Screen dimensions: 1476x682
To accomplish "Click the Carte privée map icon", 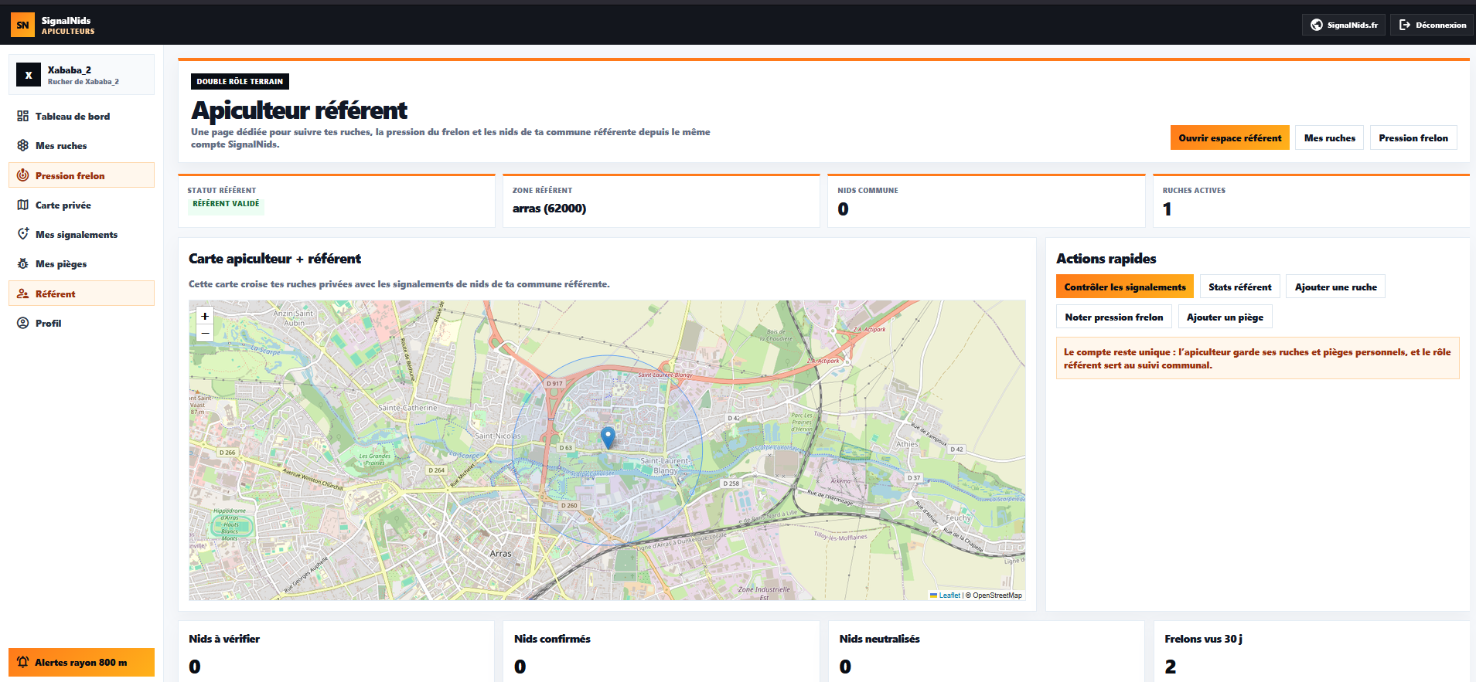I will point(23,205).
